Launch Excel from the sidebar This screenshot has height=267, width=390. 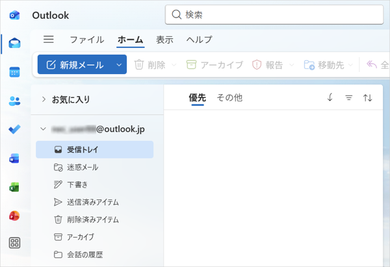tap(14, 187)
